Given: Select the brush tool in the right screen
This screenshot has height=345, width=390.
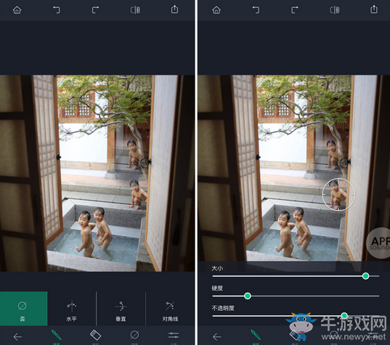Looking at the screenshot, I should pyautogui.click(x=256, y=335).
